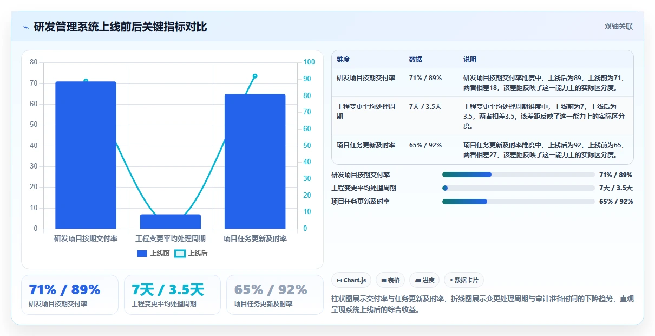Click the 双轴关联 label in header
The height and width of the screenshot is (336, 655).
pos(619,26)
